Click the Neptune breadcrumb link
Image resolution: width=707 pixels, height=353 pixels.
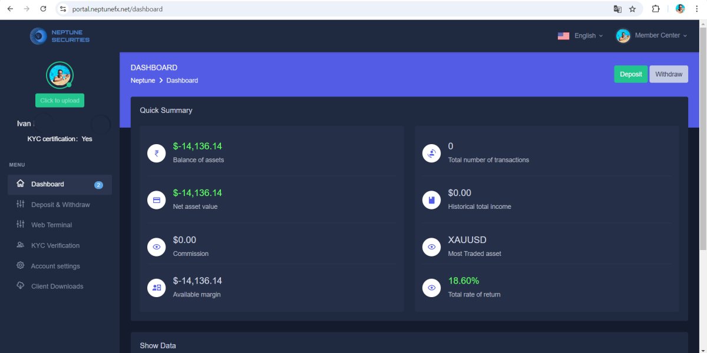[x=143, y=80]
